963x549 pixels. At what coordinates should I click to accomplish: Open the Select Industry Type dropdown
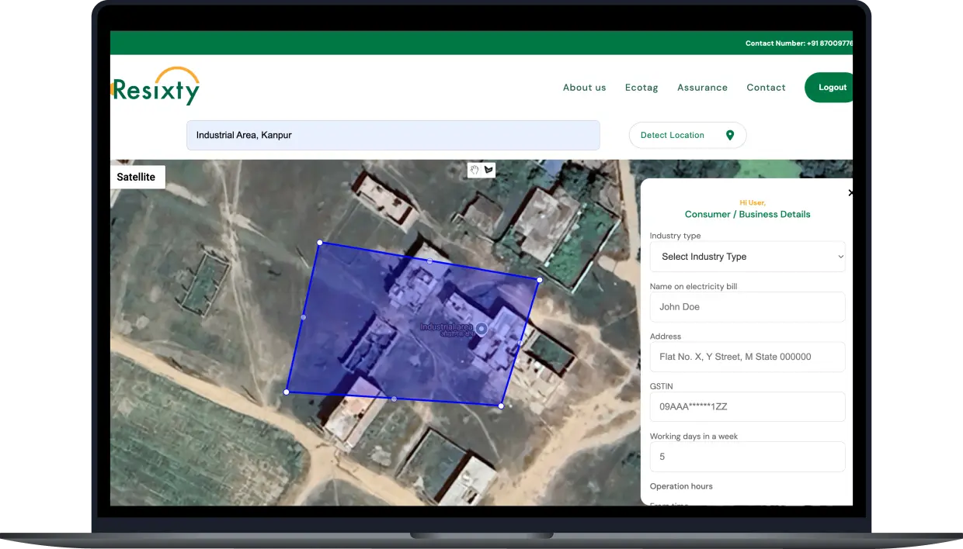[x=747, y=257]
